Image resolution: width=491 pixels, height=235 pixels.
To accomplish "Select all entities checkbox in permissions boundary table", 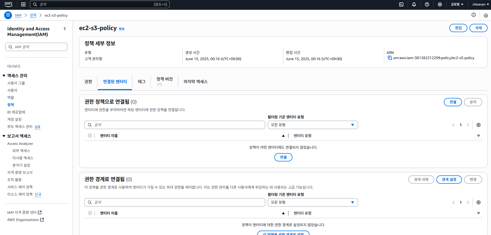I will point(90,213).
